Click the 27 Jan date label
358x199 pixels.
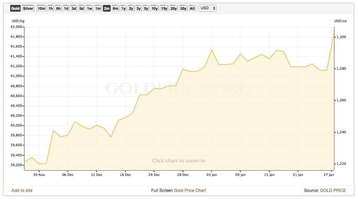point(329,175)
